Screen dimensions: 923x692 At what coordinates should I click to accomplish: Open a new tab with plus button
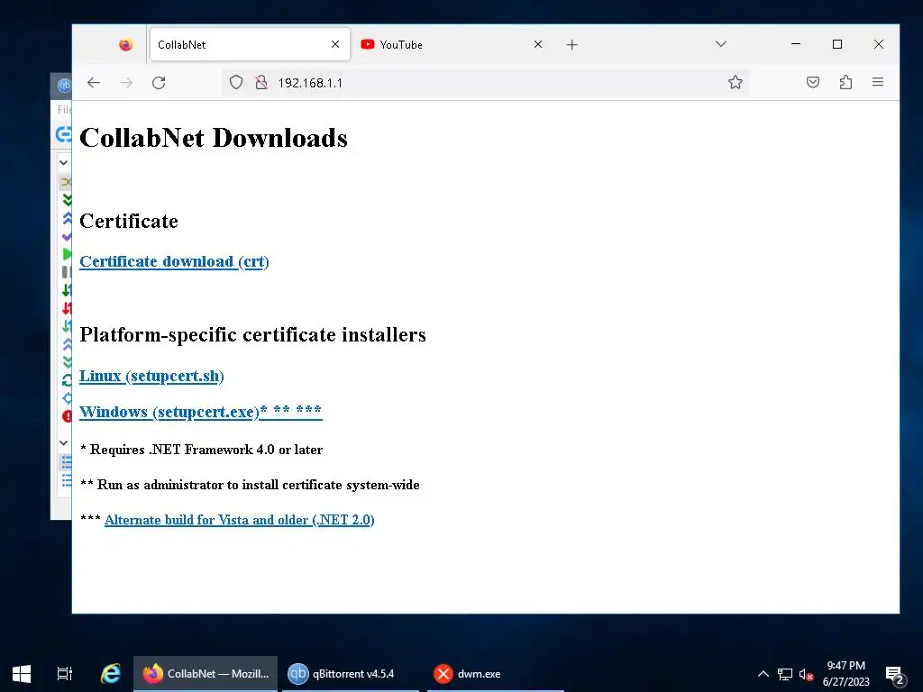click(571, 45)
